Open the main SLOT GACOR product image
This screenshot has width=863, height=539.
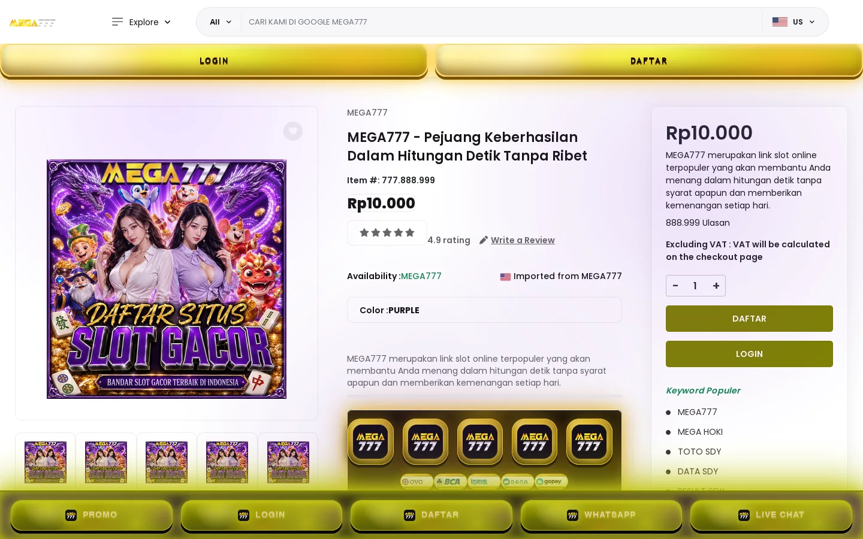coord(167,279)
